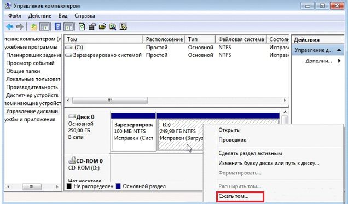The height and width of the screenshot is (204, 348).
Task: Select Производительность in the tree
Action: [x=32, y=88]
